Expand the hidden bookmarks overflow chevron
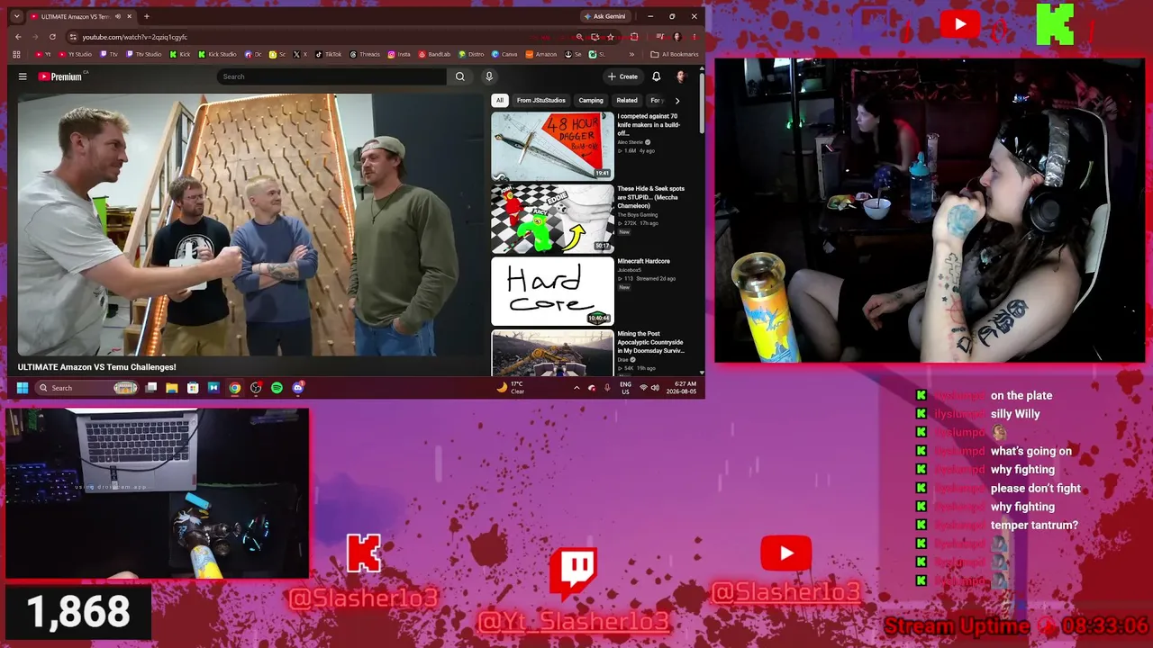This screenshot has width=1153, height=648. click(631, 54)
